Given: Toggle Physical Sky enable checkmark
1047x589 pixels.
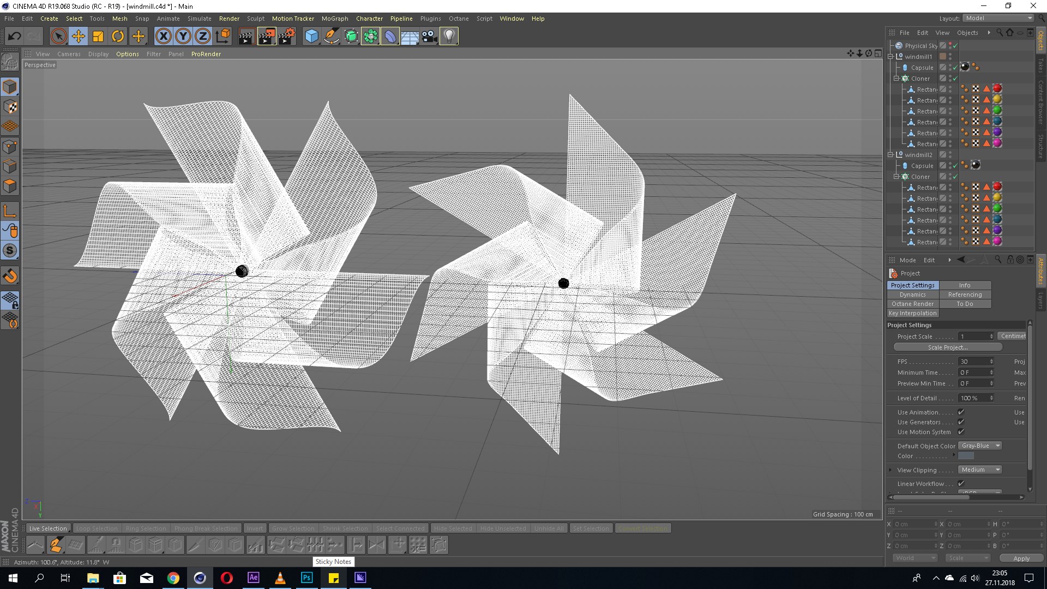Looking at the screenshot, I should (x=955, y=46).
